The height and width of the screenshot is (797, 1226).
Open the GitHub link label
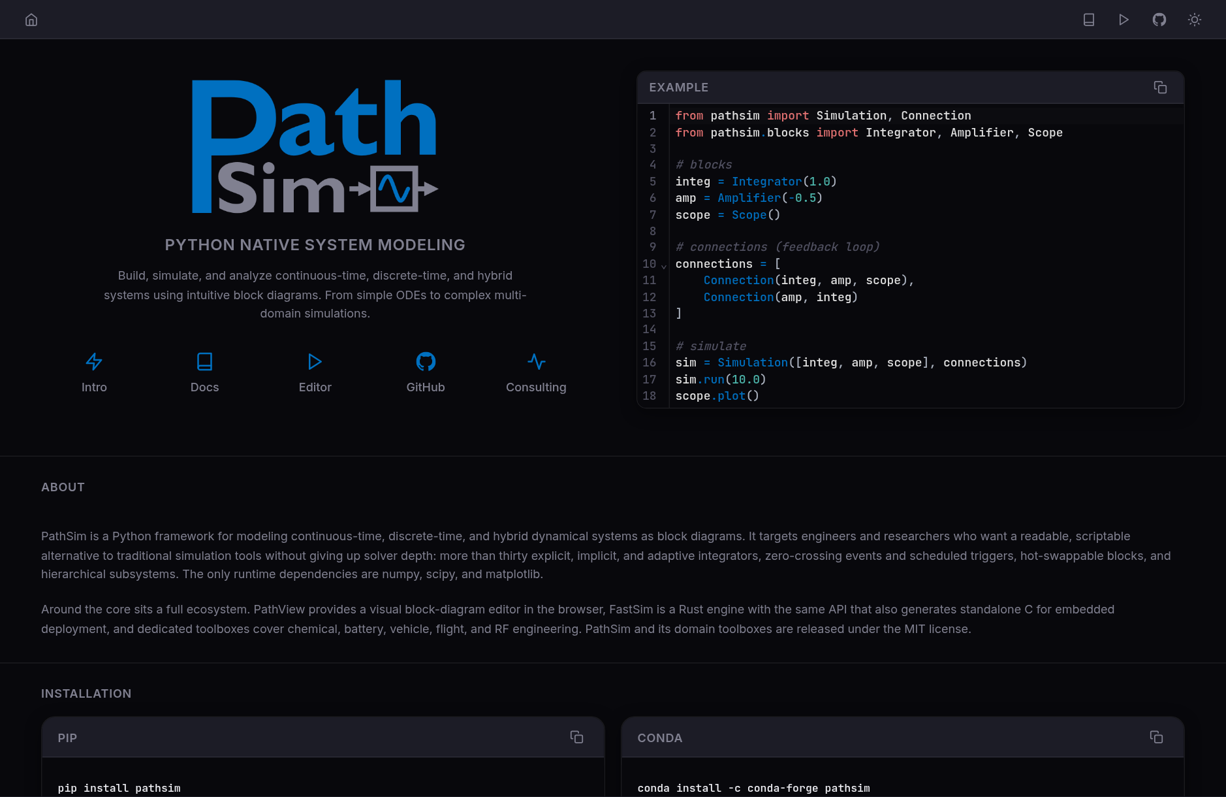click(x=426, y=387)
